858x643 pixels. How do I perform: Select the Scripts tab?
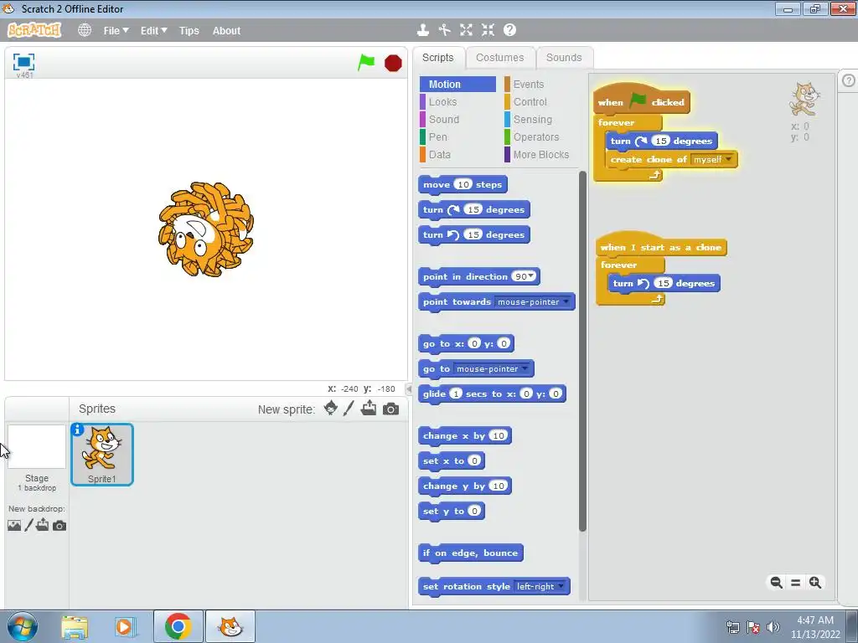[437, 58]
